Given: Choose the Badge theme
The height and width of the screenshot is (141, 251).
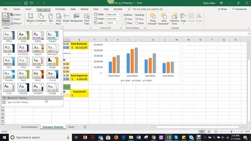Looking at the screenshot, I should point(53,63).
